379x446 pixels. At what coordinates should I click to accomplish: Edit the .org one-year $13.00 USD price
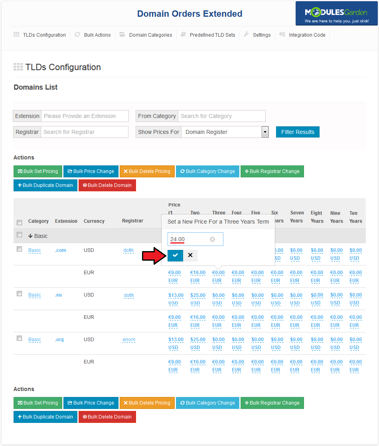pos(176,343)
